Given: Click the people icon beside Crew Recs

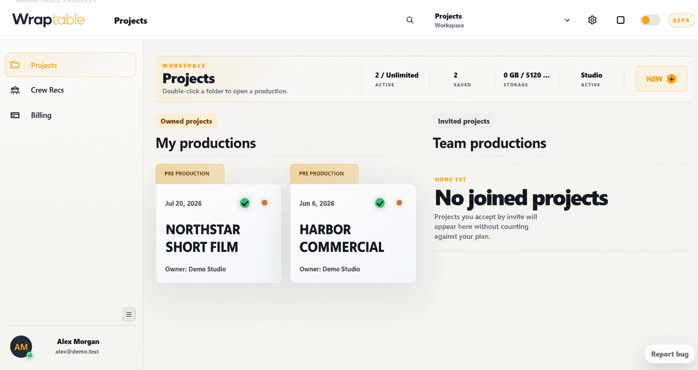Looking at the screenshot, I should point(15,90).
